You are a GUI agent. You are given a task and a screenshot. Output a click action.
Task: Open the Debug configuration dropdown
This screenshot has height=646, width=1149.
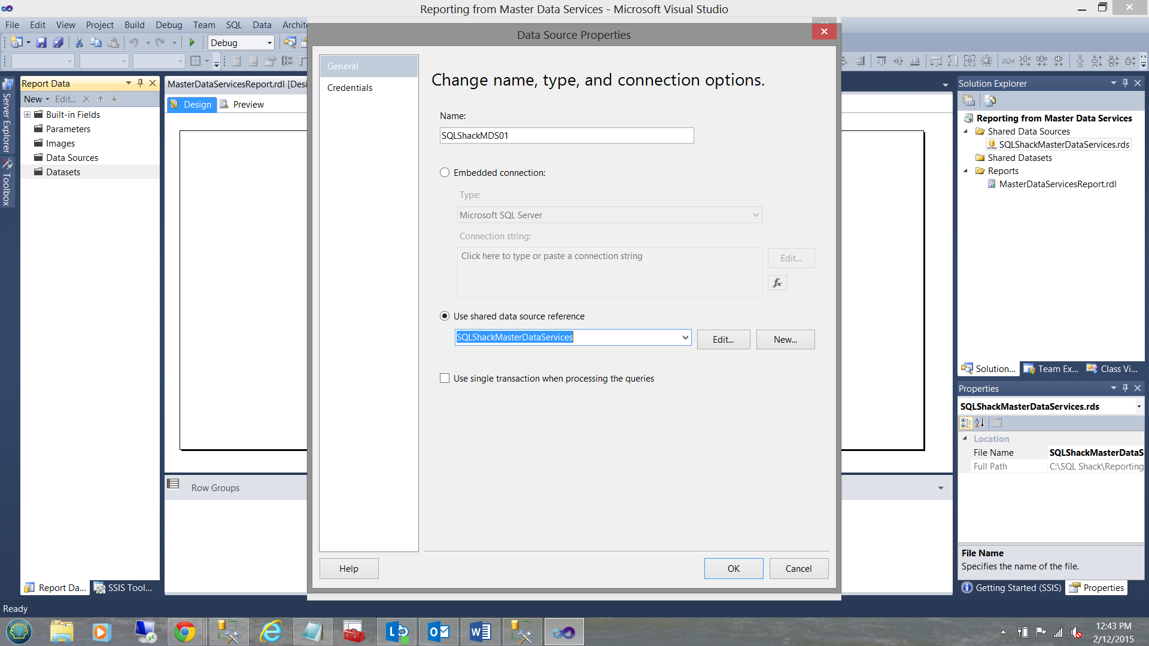(269, 43)
